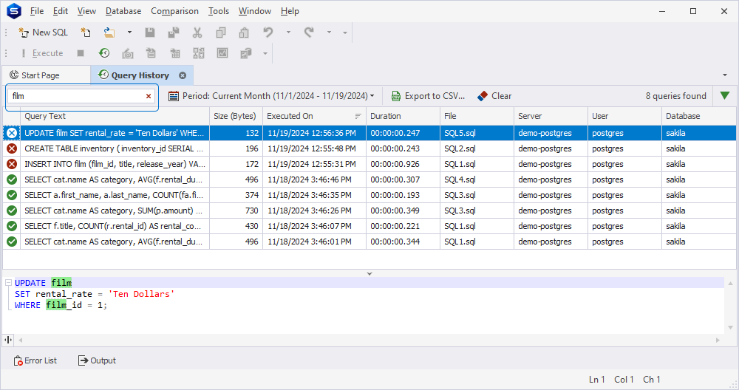Sort by Duration column header

coord(403,117)
